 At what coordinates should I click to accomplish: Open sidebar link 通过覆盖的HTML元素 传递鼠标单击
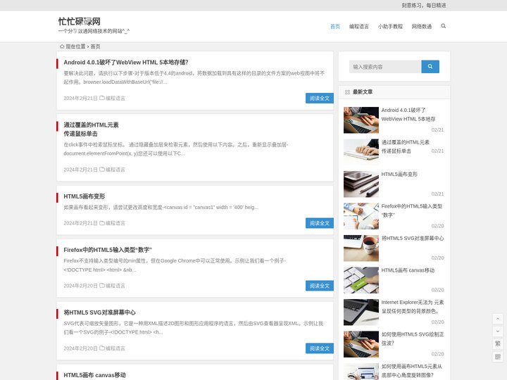click(x=405, y=146)
